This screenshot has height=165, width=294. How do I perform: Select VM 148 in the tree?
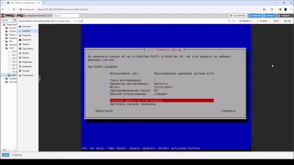coord(13,75)
